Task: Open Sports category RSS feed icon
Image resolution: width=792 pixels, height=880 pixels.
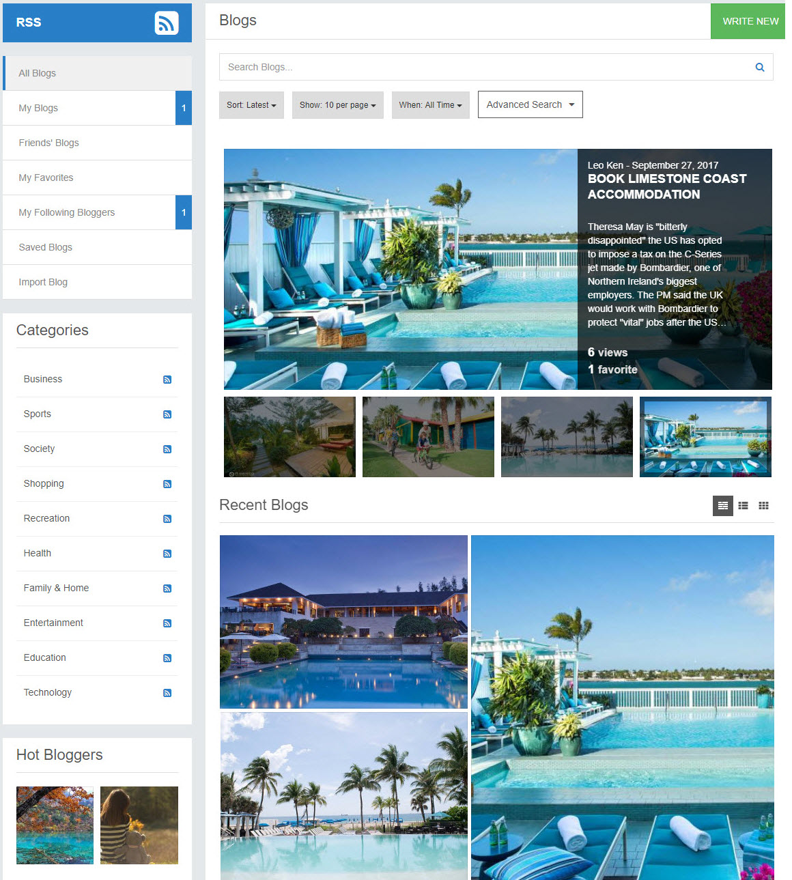Action: pos(167,414)
